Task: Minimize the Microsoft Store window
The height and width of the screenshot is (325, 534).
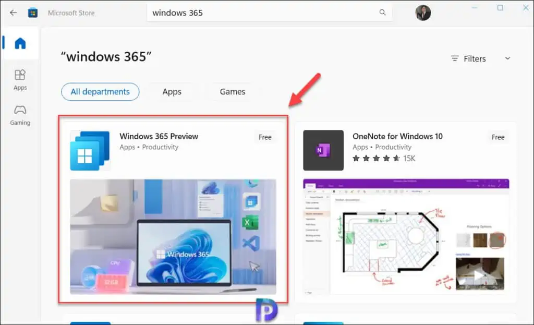Action: pos(475,8)
